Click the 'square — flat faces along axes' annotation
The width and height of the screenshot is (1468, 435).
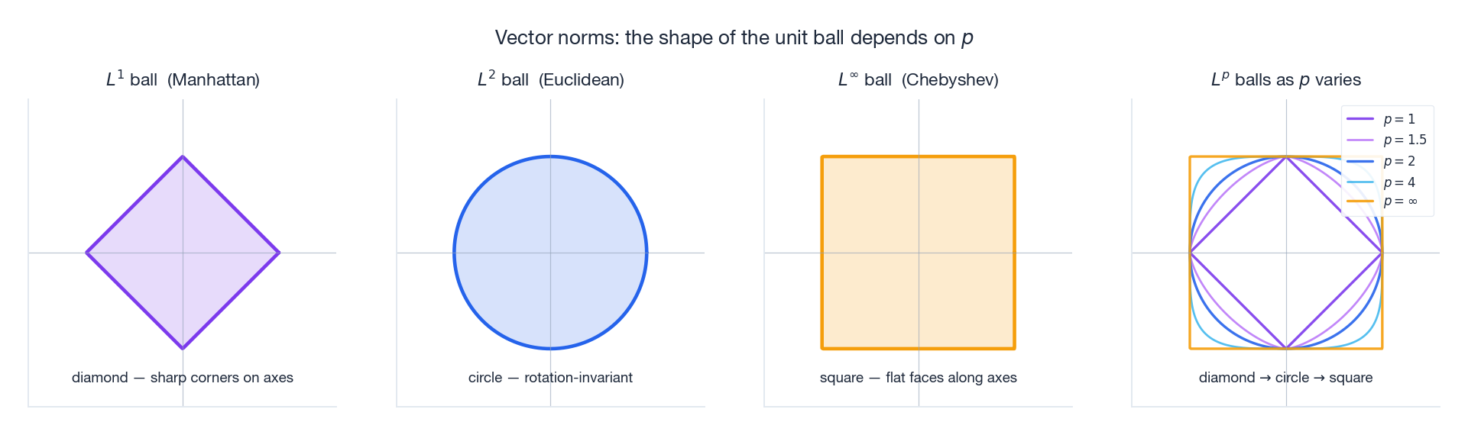(x=919, y=378)
